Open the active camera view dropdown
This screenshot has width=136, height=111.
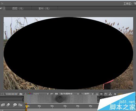point(69,94)
